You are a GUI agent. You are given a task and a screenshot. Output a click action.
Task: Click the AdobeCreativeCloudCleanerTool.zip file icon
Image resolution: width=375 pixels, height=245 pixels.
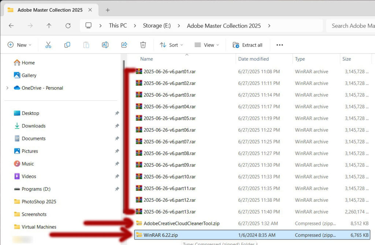pos(139,223)
